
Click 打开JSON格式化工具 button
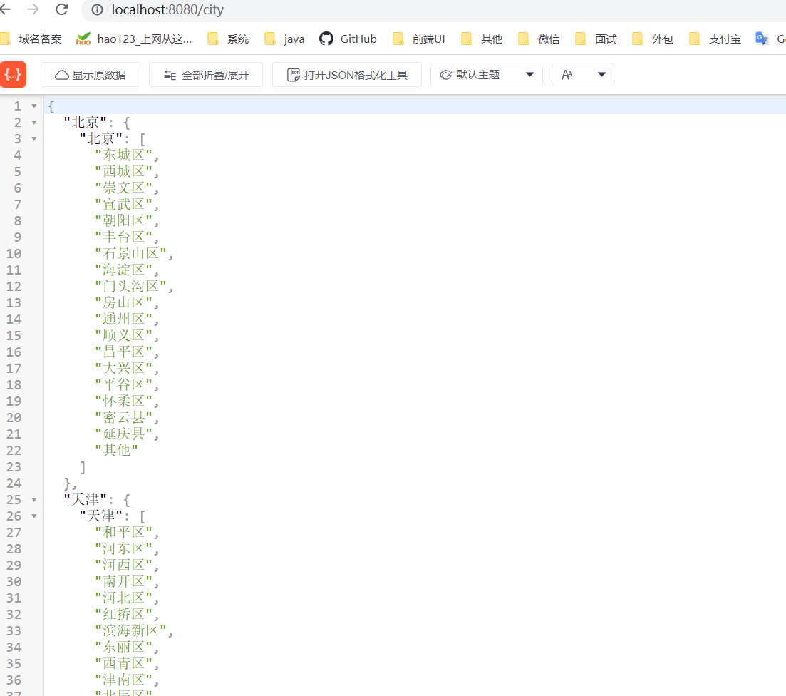pyautogui.click(x=347, y=75)
